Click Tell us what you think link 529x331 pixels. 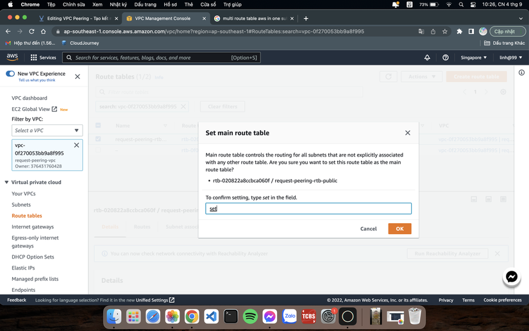coord(37,80)
